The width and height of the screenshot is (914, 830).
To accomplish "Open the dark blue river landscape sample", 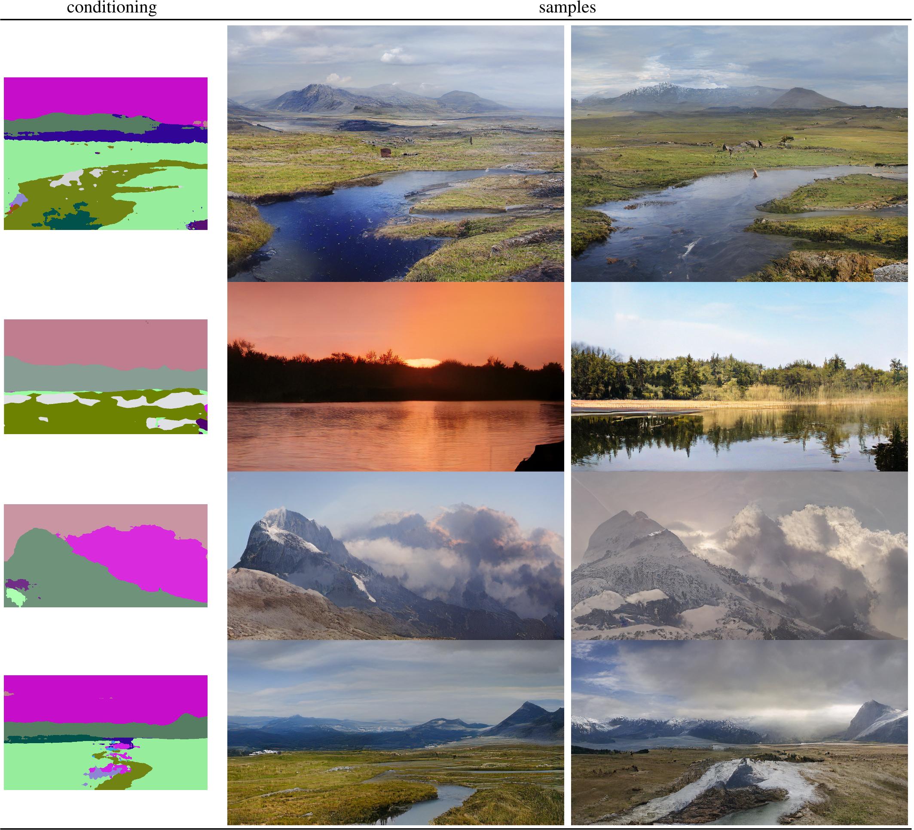I will coord(395,153).
